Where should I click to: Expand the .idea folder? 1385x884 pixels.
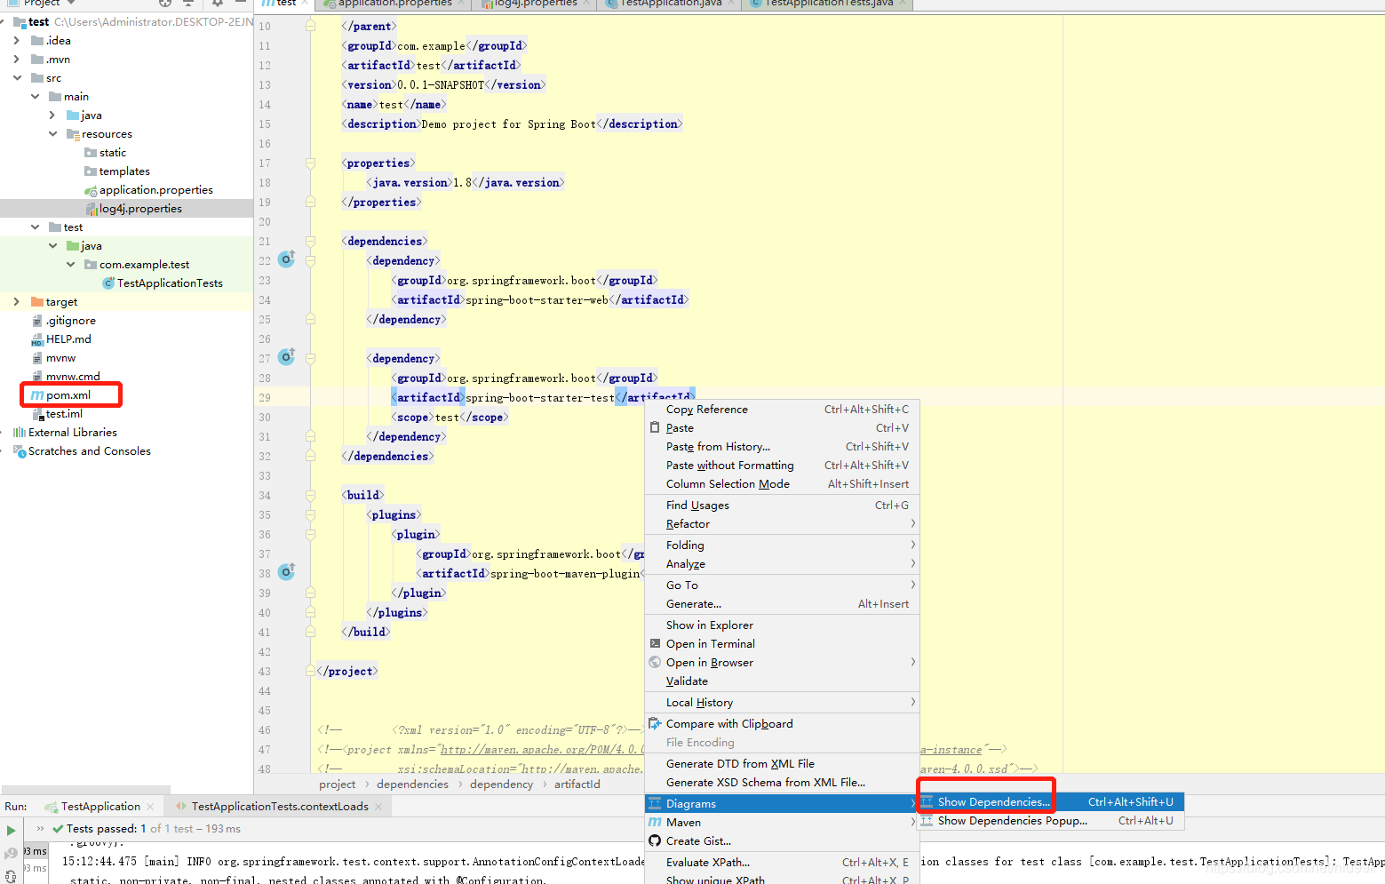pyautogui.click(x=17, y=41)
